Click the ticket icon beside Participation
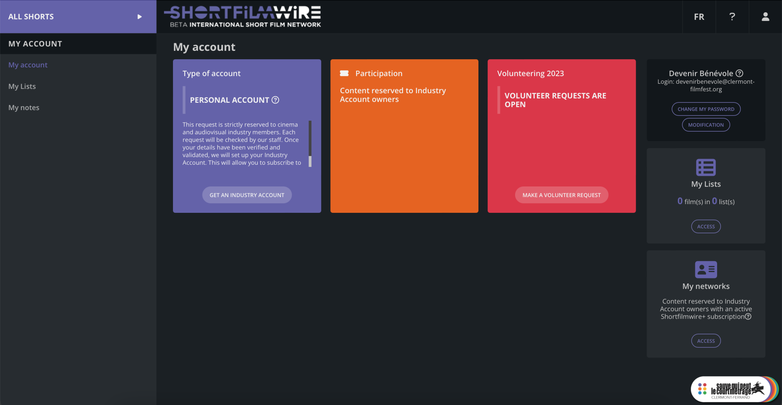782x405 pixels. [x=344, y=73]
